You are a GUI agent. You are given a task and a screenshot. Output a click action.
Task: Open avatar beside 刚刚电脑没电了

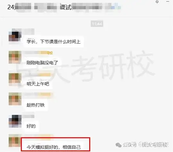tap(15, 57)
